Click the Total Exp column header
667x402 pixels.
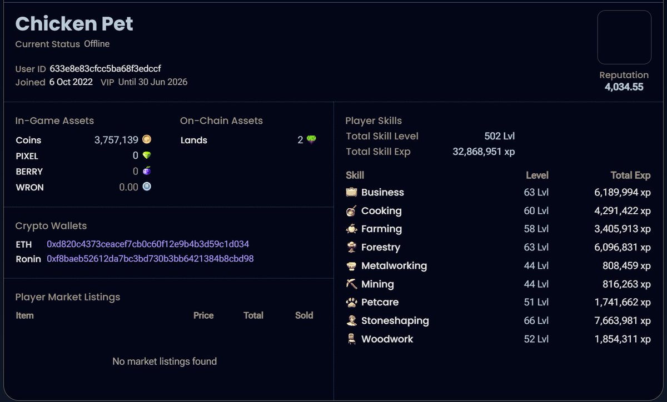pyautogui.click(x=630, y=175)
